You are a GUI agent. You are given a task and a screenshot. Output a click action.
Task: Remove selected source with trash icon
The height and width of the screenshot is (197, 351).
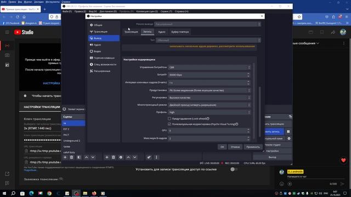tap(114, 157)
